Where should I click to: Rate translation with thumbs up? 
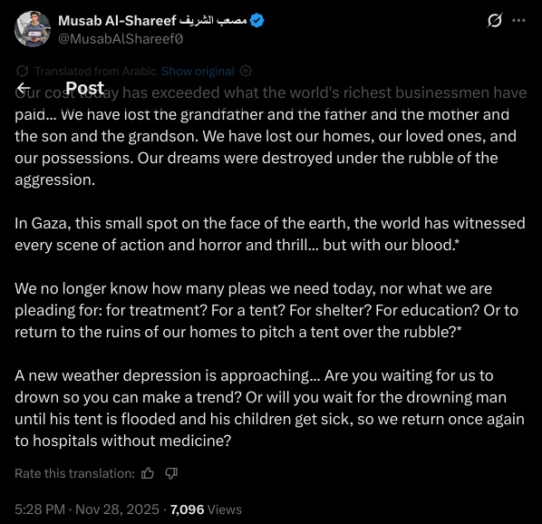coord(148,473)
